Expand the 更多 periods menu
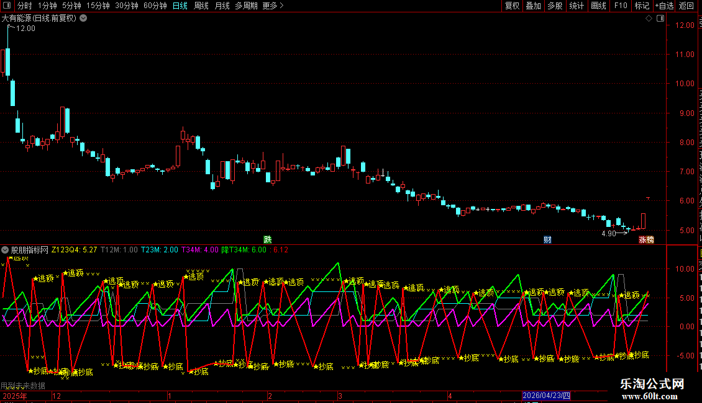Viewport: 702px width, 403px height. point(273,6)
